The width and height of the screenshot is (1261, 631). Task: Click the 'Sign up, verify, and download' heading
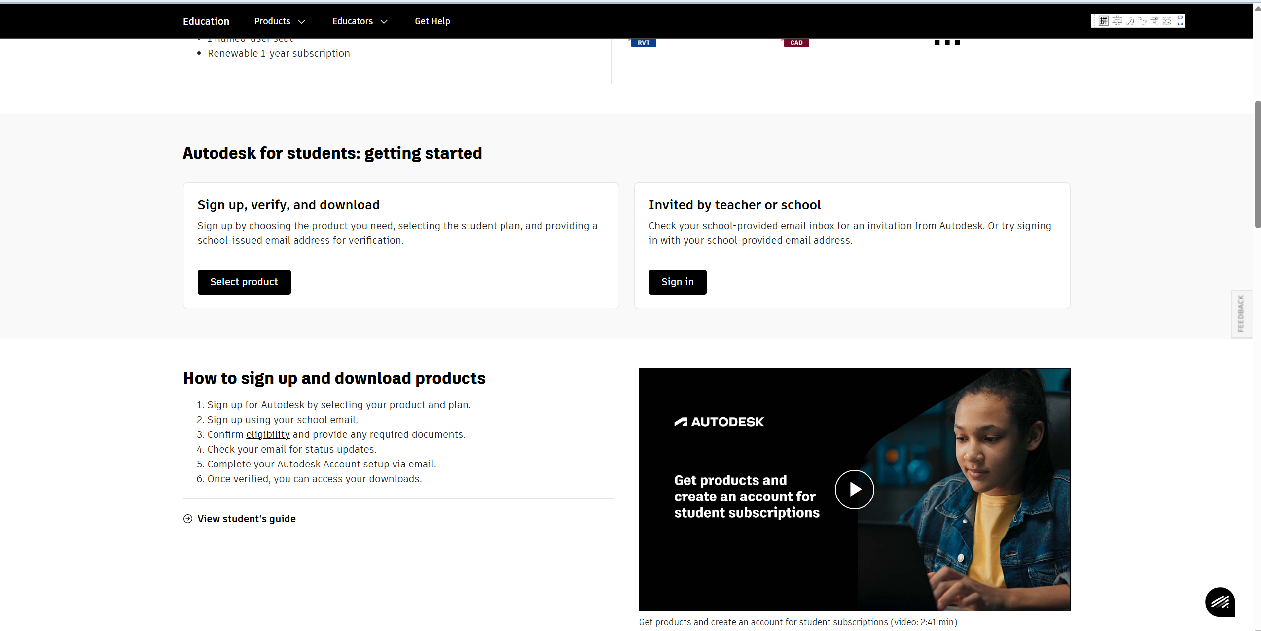tap(288, 205)
